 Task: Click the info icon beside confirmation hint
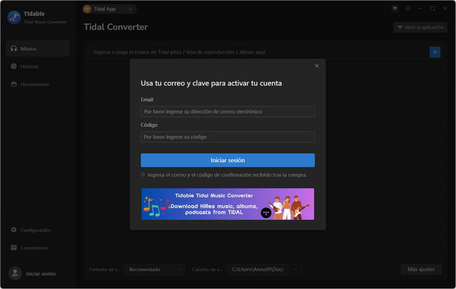click(x=143, y=175)
